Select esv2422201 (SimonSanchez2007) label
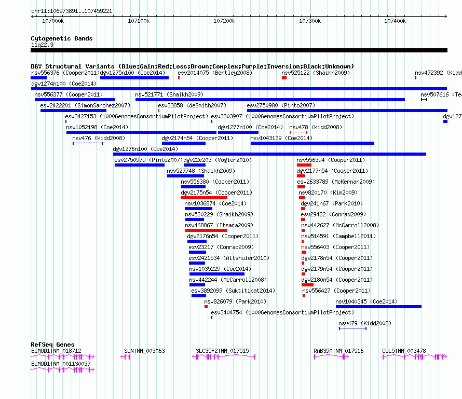This screenshot has width=462, height=399. tap(85, 105)
